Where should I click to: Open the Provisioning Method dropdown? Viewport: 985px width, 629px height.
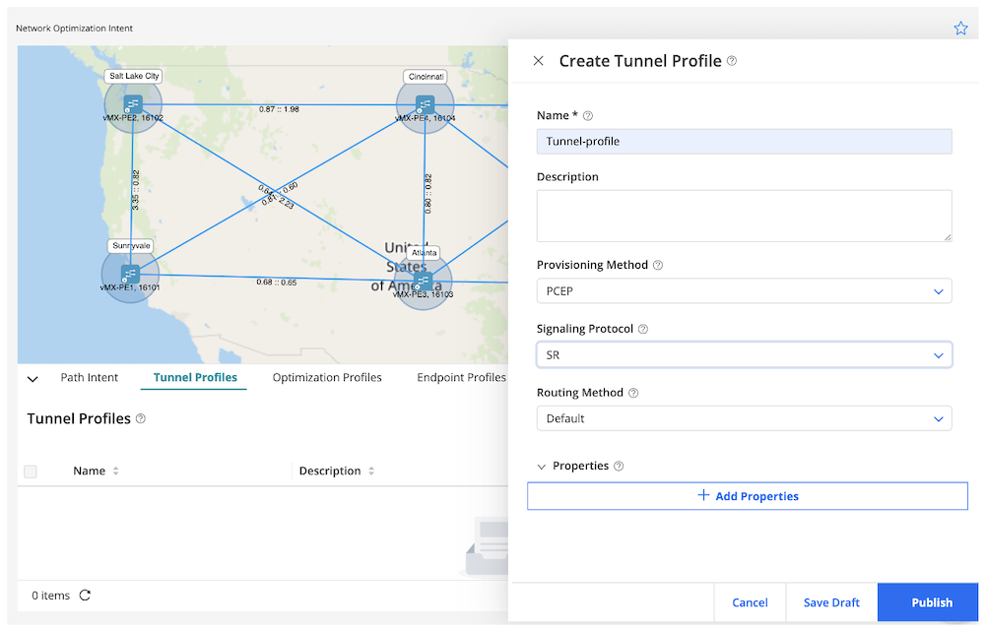point(744,291)
